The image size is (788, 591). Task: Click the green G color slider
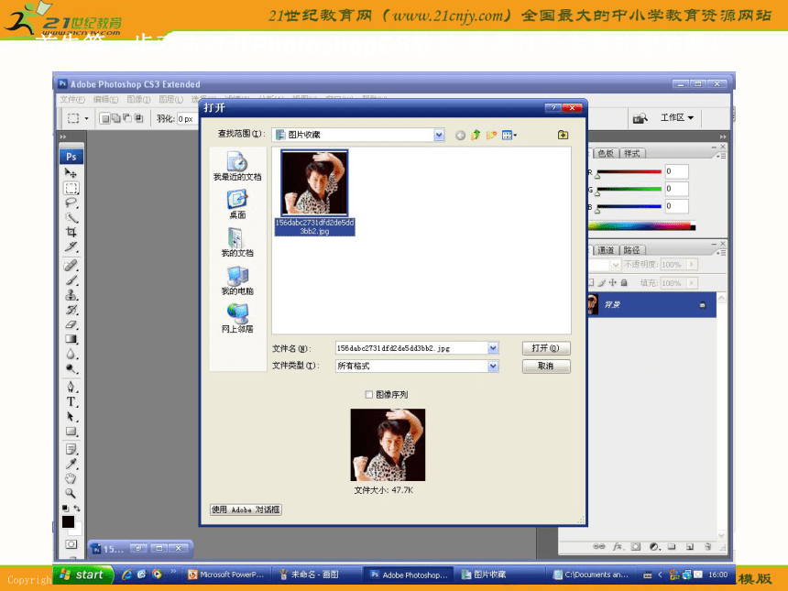[629, 189]
